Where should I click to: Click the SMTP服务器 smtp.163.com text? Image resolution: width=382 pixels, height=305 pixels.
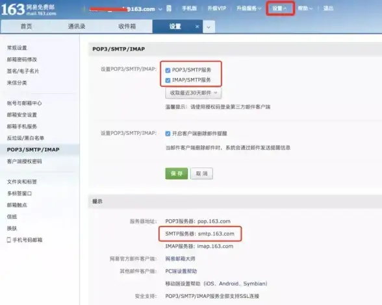coord(200,234)
